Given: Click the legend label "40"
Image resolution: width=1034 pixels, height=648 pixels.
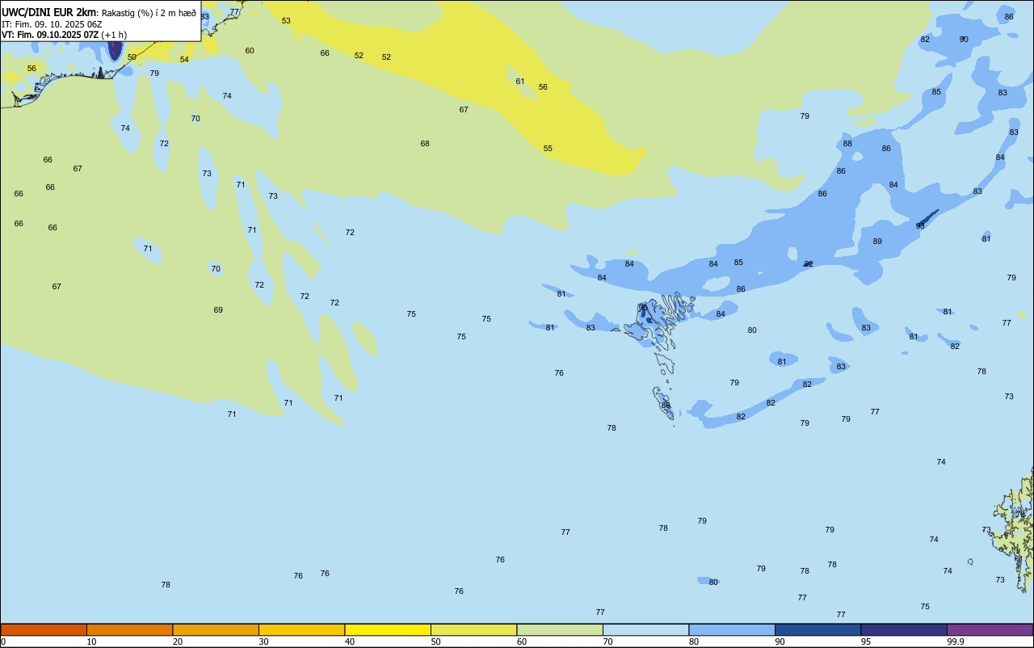Looking at the screenshot, I should [x=350, y=642].
